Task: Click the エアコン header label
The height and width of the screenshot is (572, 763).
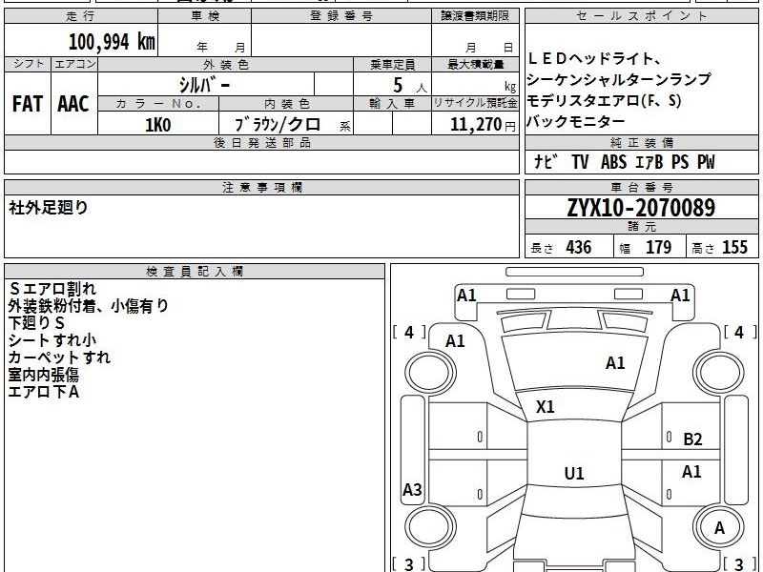Action: pyautogui.click(x=74, y=64)
